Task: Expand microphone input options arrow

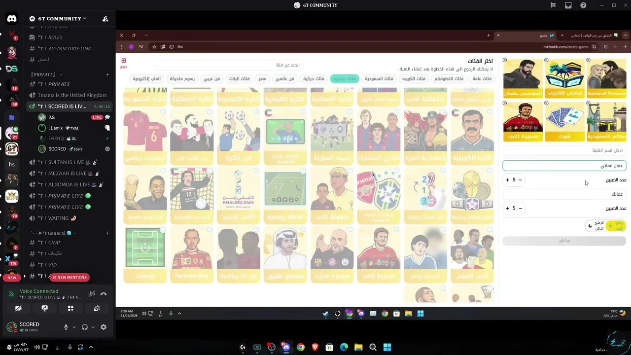Action: pos(74,327)
